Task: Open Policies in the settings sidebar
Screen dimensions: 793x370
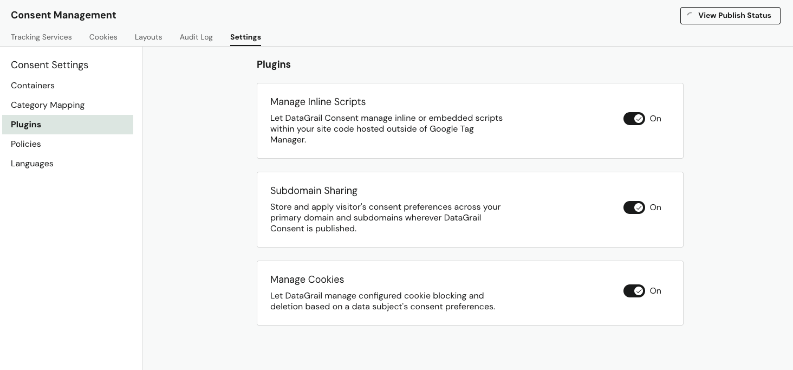Action: point(26,144)
